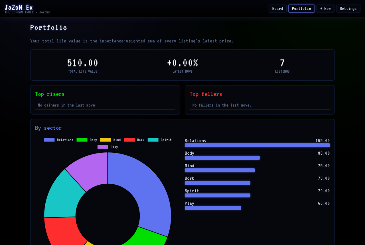Toggle Relations legend color swatch
The image size is (365, 245).
click(x=49, y=140)
